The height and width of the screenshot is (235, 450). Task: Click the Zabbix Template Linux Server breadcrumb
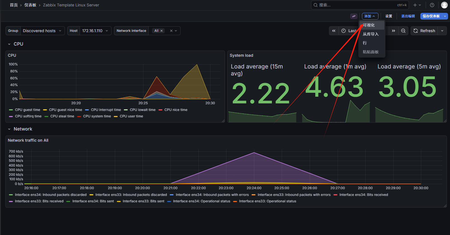click(x=71, y=5)
